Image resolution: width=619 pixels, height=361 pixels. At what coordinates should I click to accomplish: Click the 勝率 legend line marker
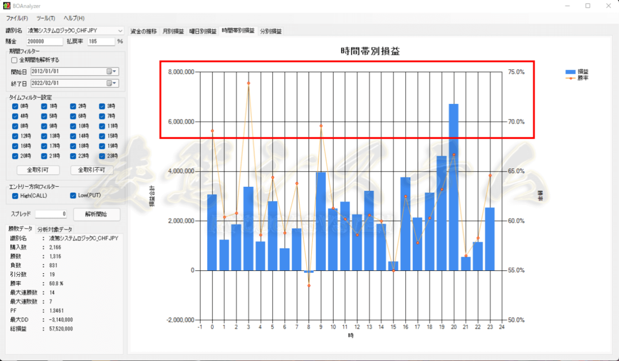(x=570, y=78)
